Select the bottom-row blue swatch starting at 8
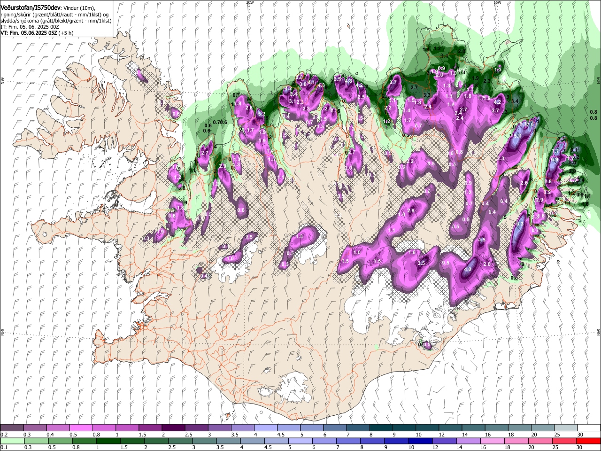601x451 pixels. [372, 441]
